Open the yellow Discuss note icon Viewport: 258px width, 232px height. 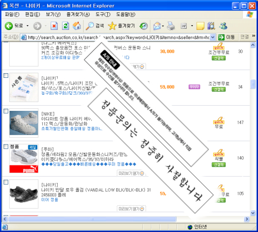[x=200, y=26]
